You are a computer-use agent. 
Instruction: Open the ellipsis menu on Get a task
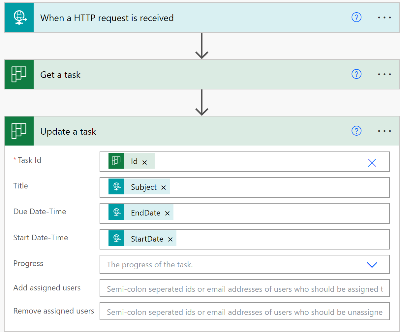[x=384, y=75]
